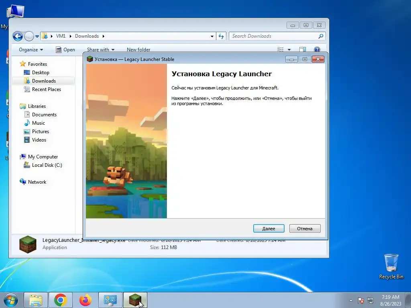
Task: Open Windows Explorer from the taskbar
Action: pyautogui.click(x=36, y=300)
